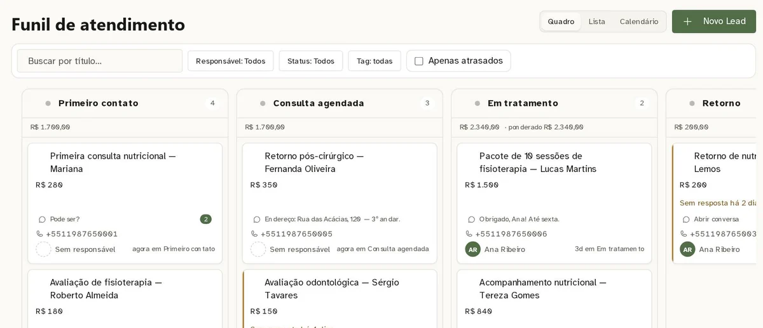
Task: Click the phone icon beside +5511987650006
Action: [x=469, y=234]
